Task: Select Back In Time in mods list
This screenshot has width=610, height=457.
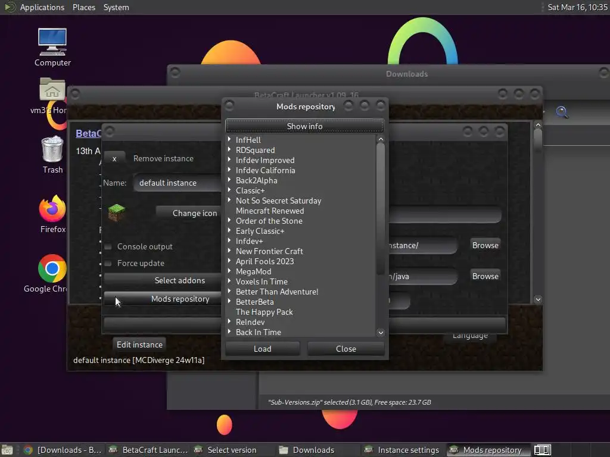Action: [x=259, y=332]
